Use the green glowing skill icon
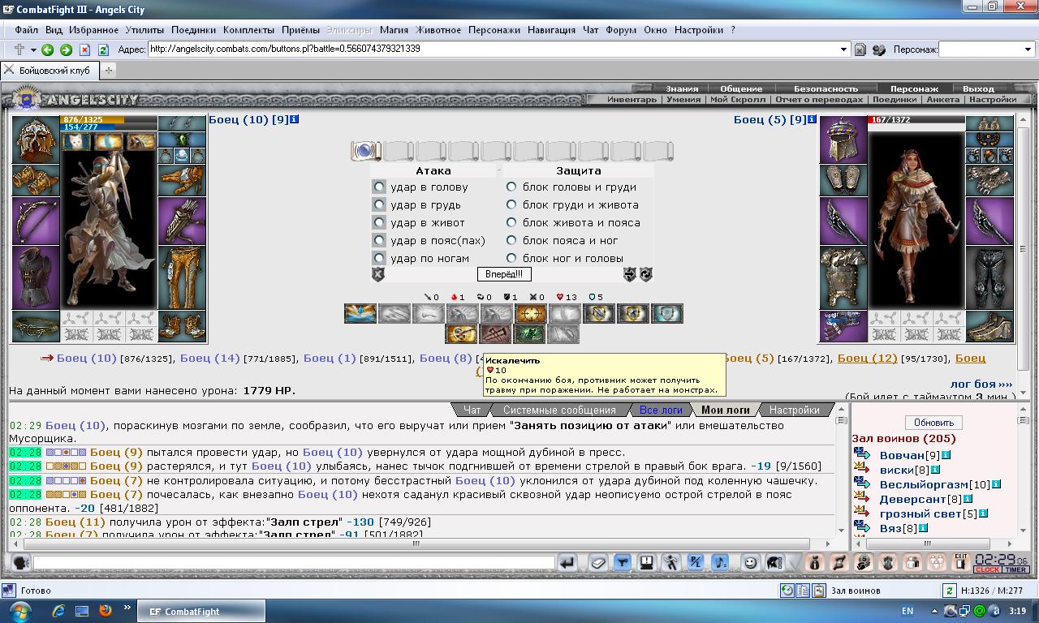Viewport: 1039px width, 623px height. pos(530,333)
